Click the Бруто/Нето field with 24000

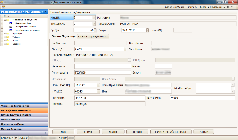pos(202,98)
